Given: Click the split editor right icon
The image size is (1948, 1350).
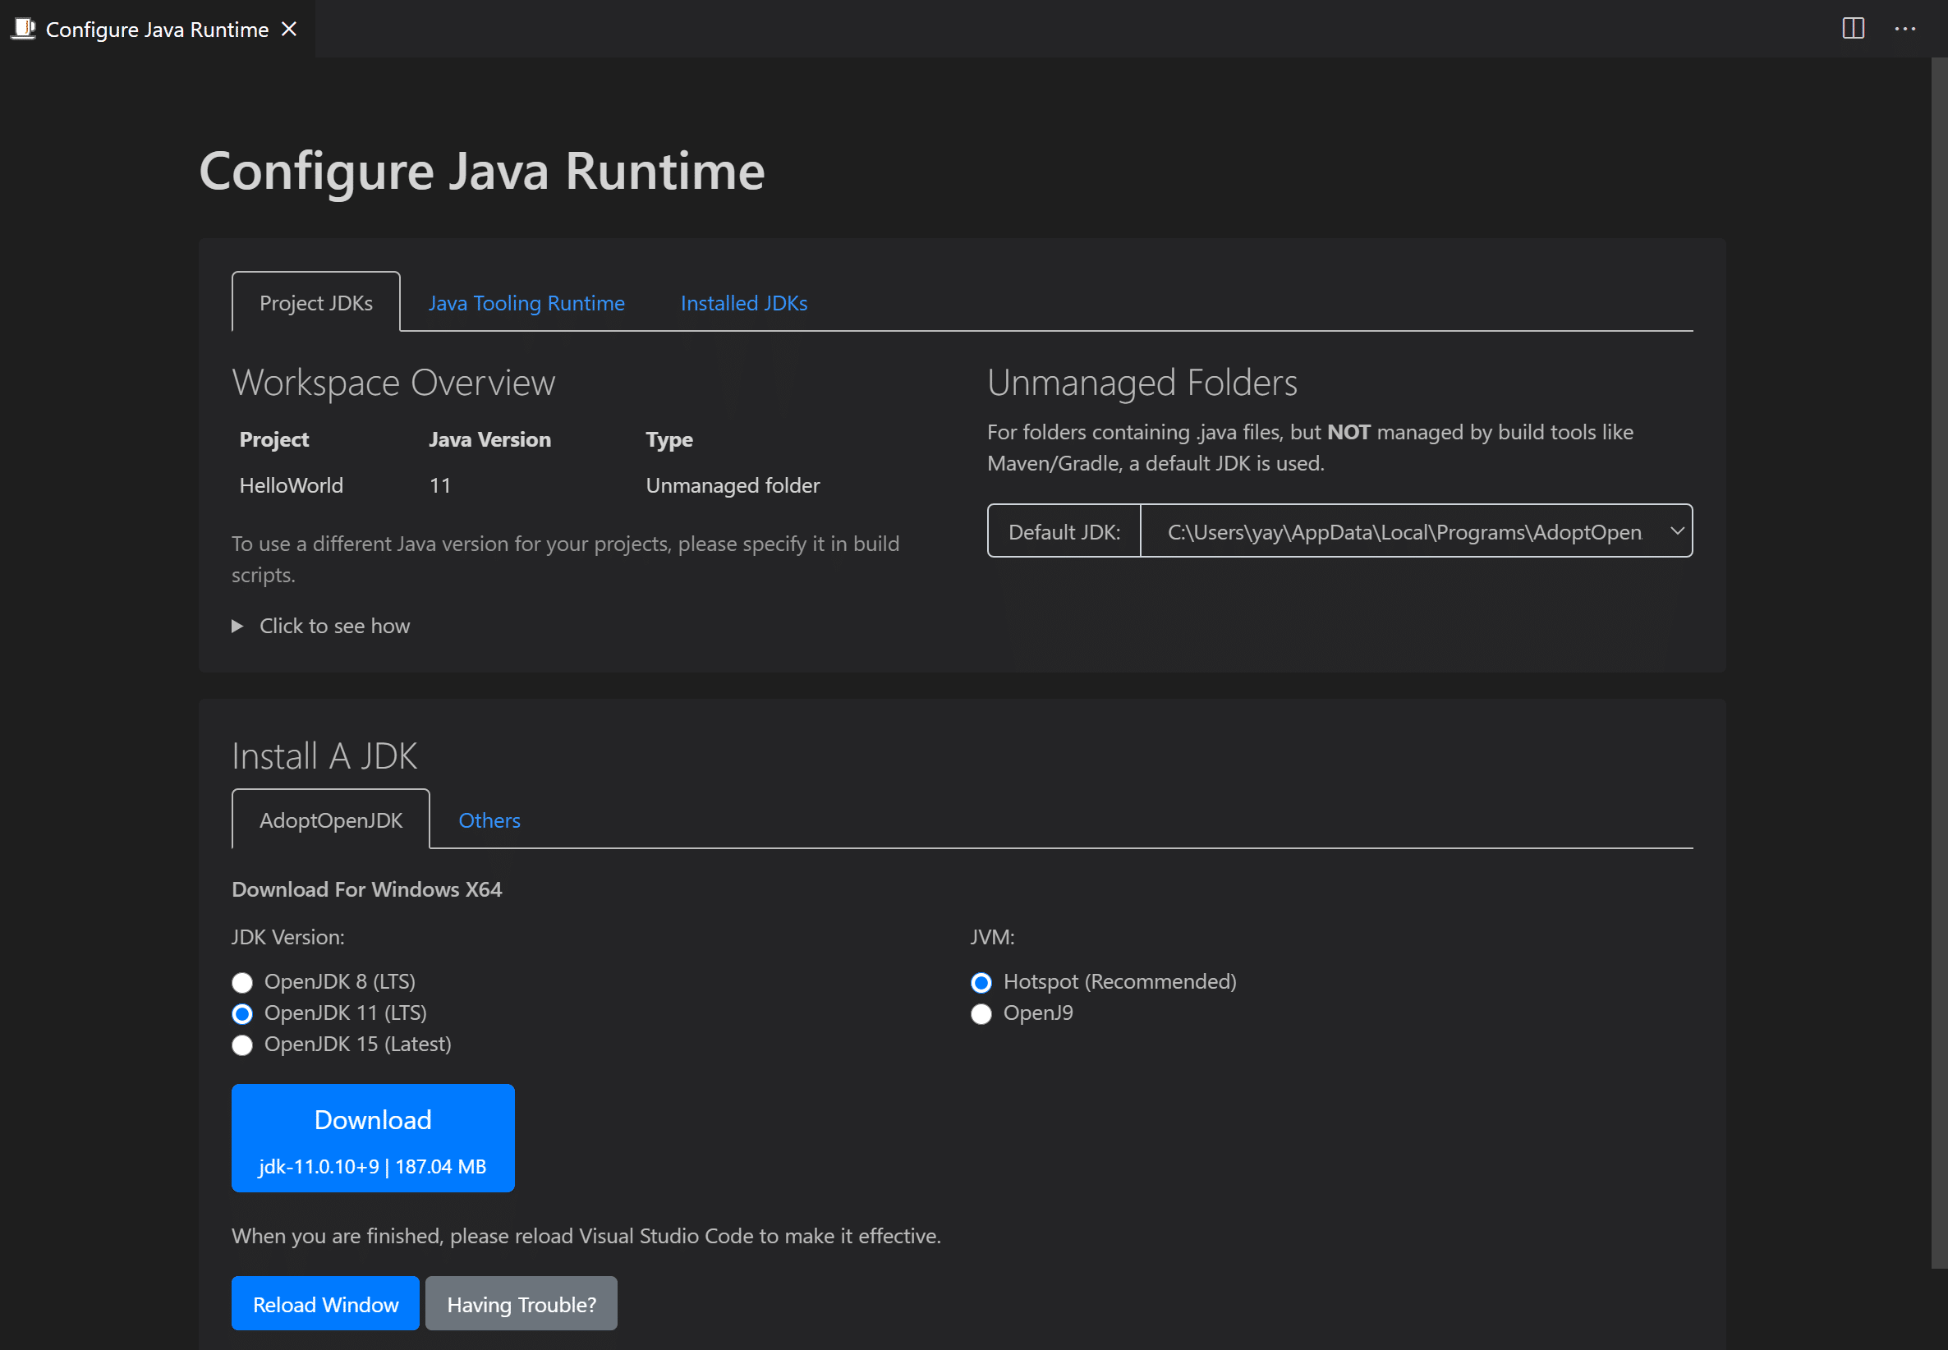Looking at the screenshot, I should [1853, 29].
